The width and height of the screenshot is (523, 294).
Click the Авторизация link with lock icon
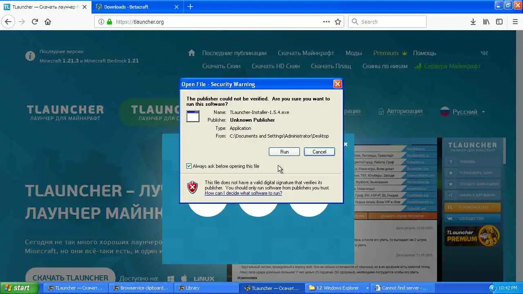click(x=400, y=111)
